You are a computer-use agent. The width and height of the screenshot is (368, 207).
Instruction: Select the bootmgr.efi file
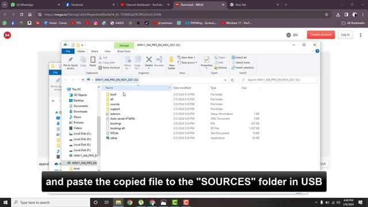click(x=117, y=128)
